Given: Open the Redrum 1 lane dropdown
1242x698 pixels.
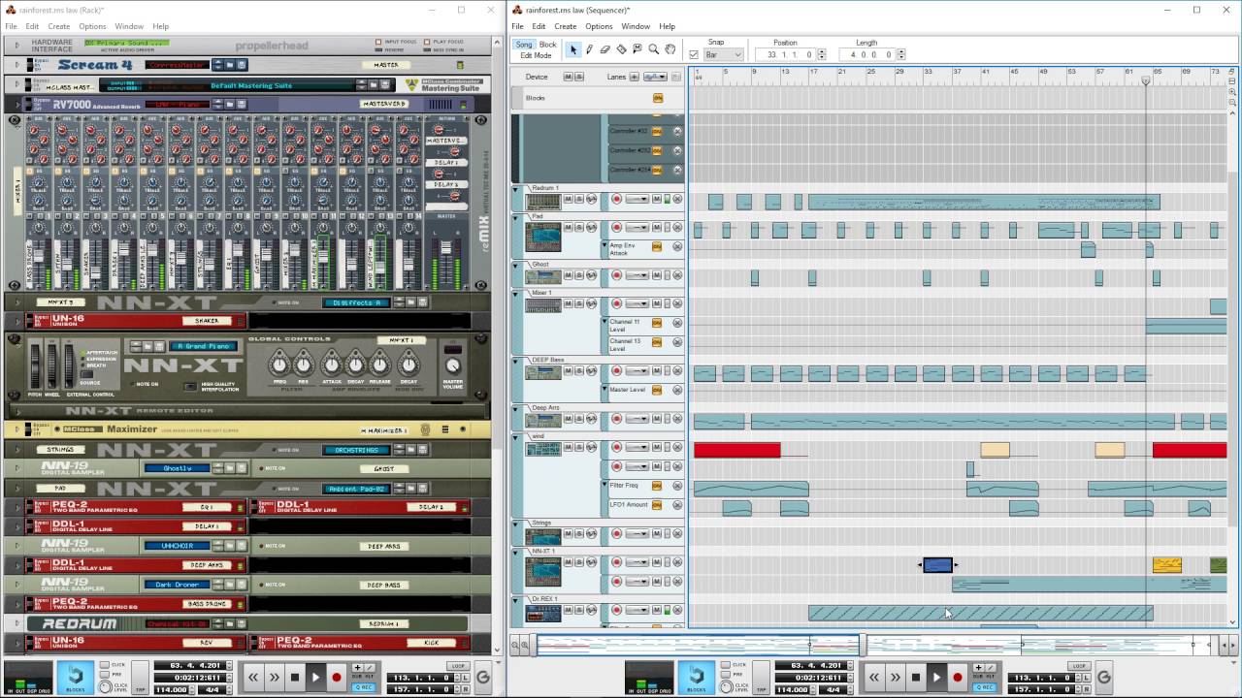Looking at the screenshot, I should pyautogui.click(x=637, y=199).
